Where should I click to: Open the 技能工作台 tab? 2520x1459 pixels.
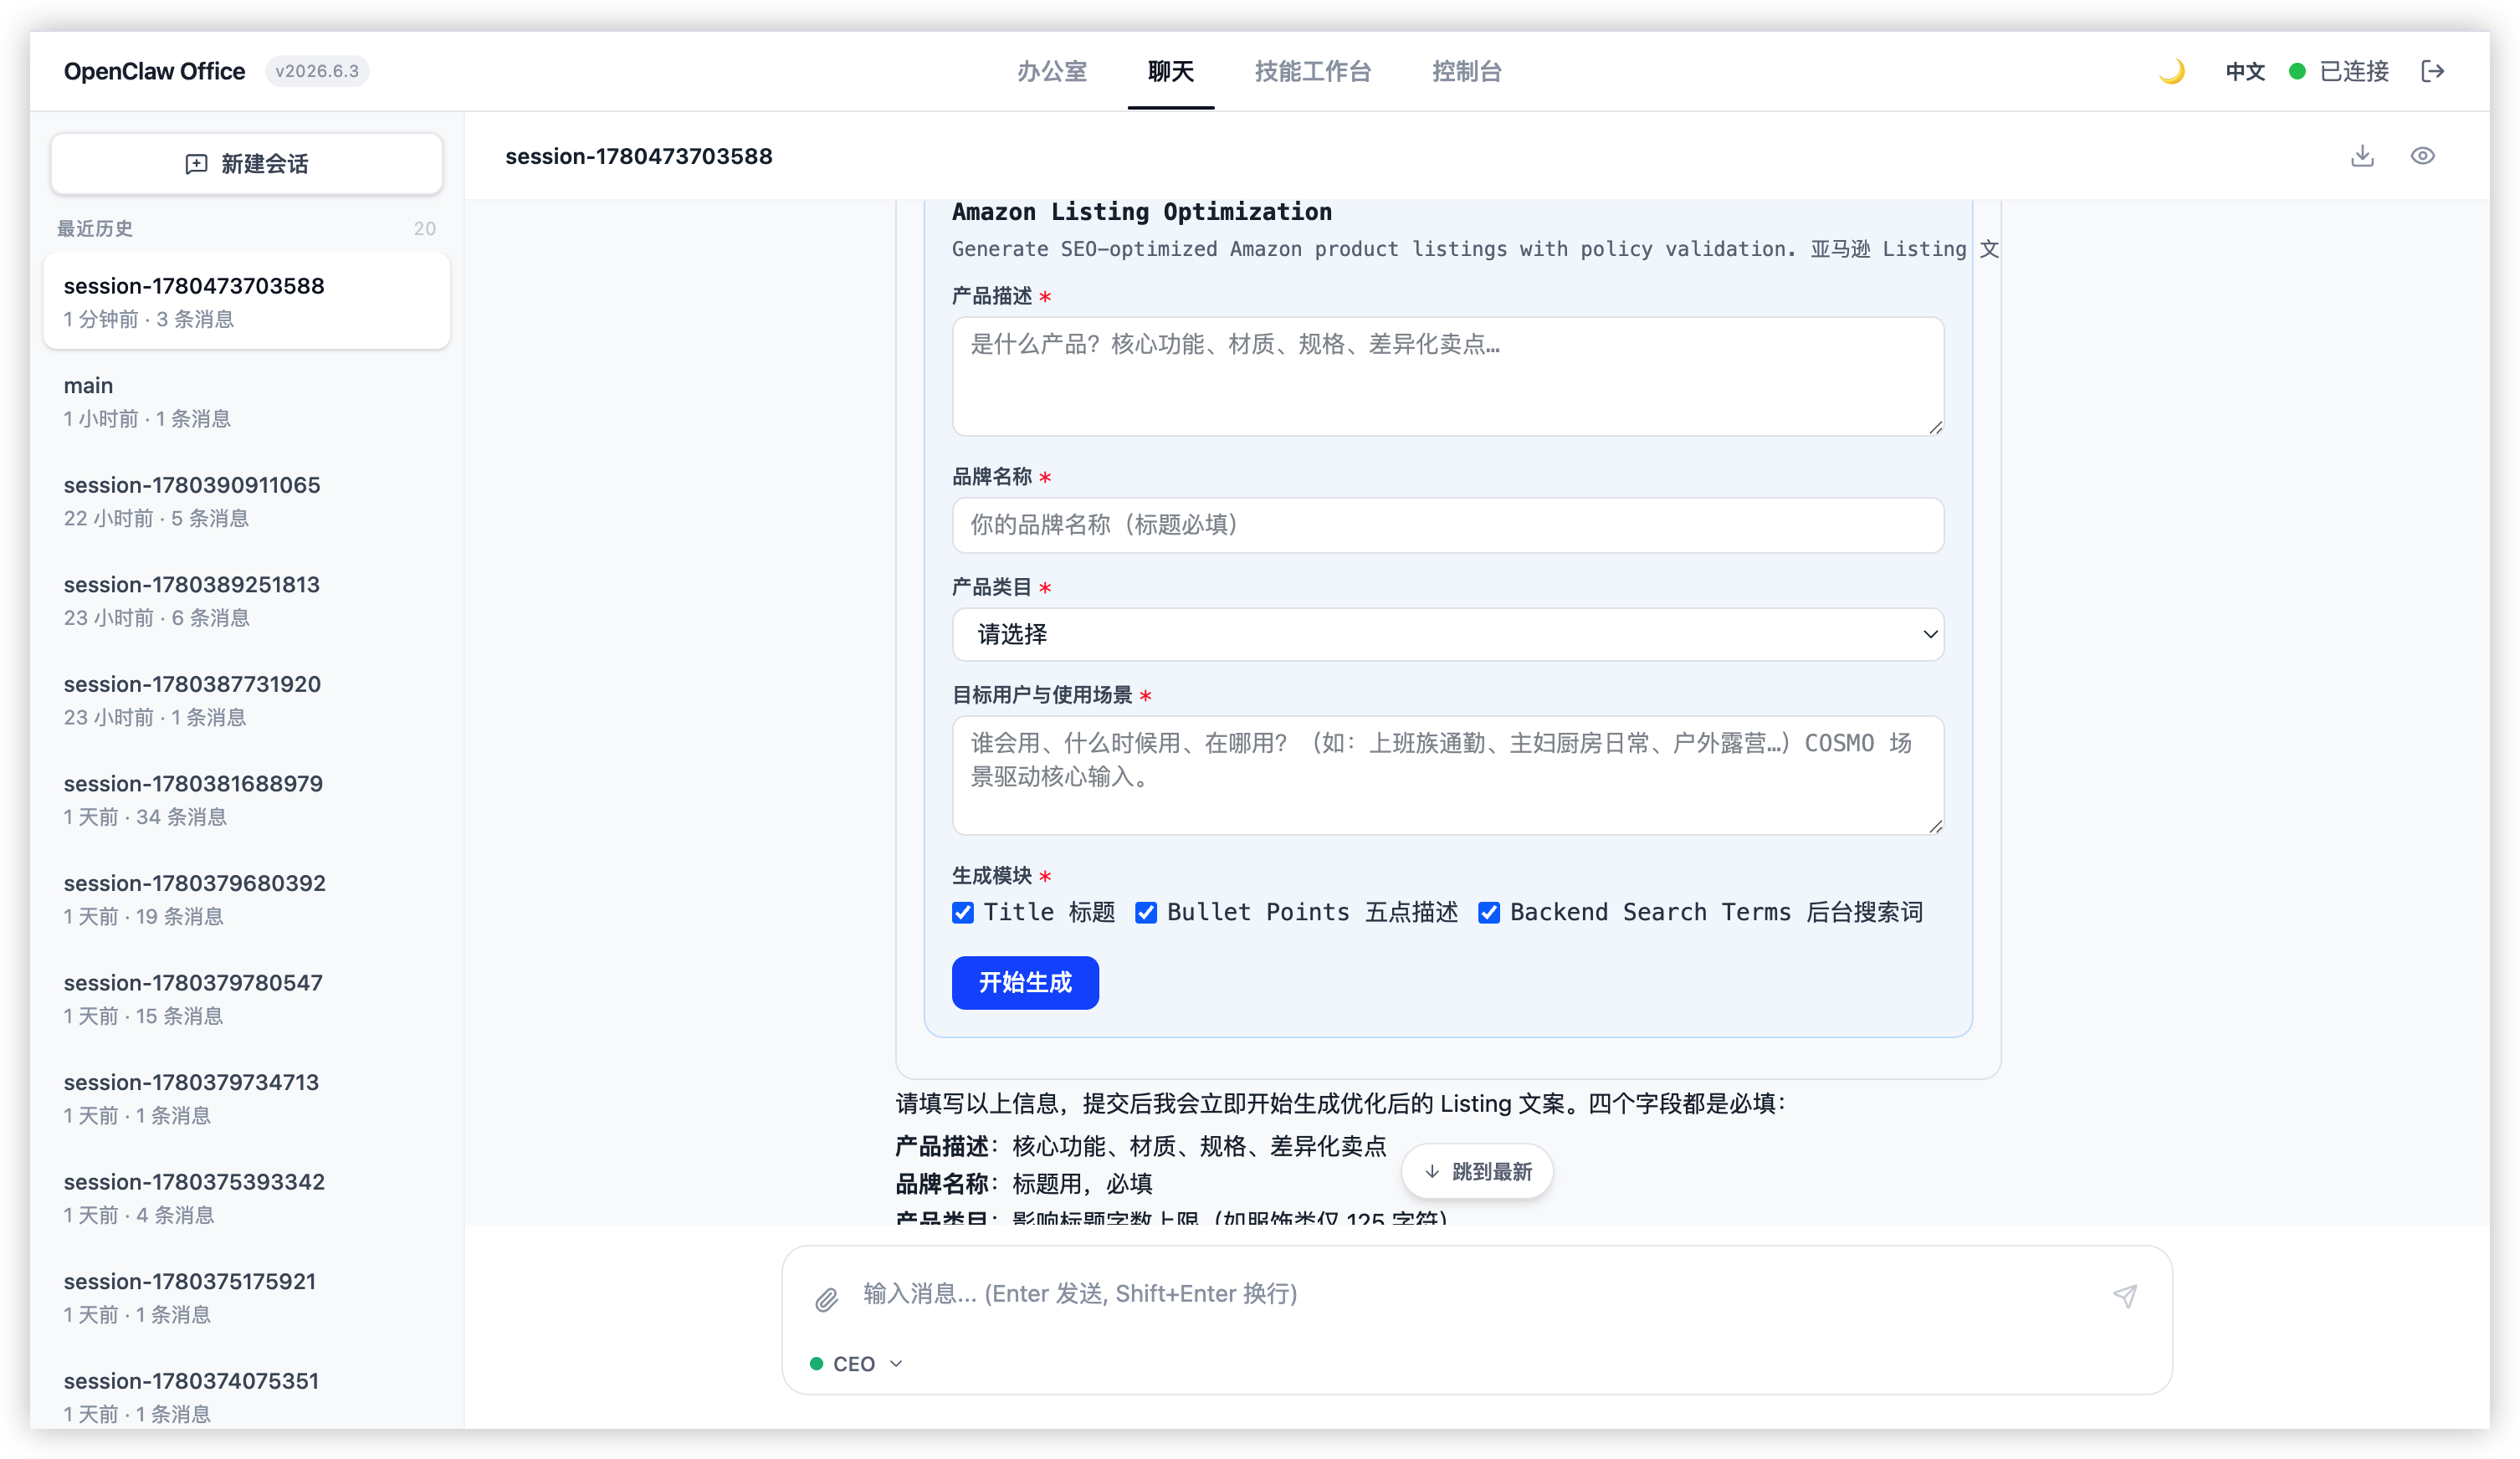coord(1312,71)
